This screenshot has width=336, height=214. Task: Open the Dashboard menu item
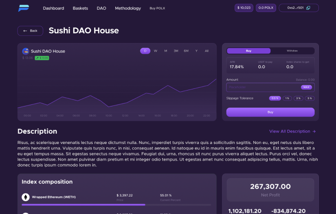tap(53, 8)
